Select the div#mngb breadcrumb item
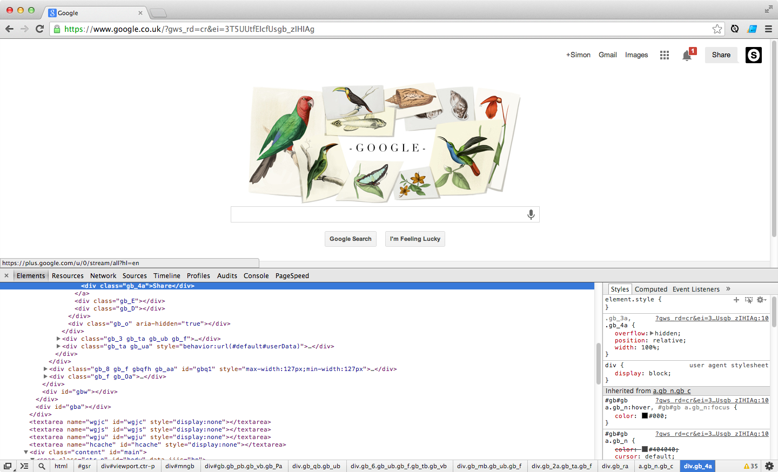778x472 pixels. pyautogui.click(x=180, y=466)
